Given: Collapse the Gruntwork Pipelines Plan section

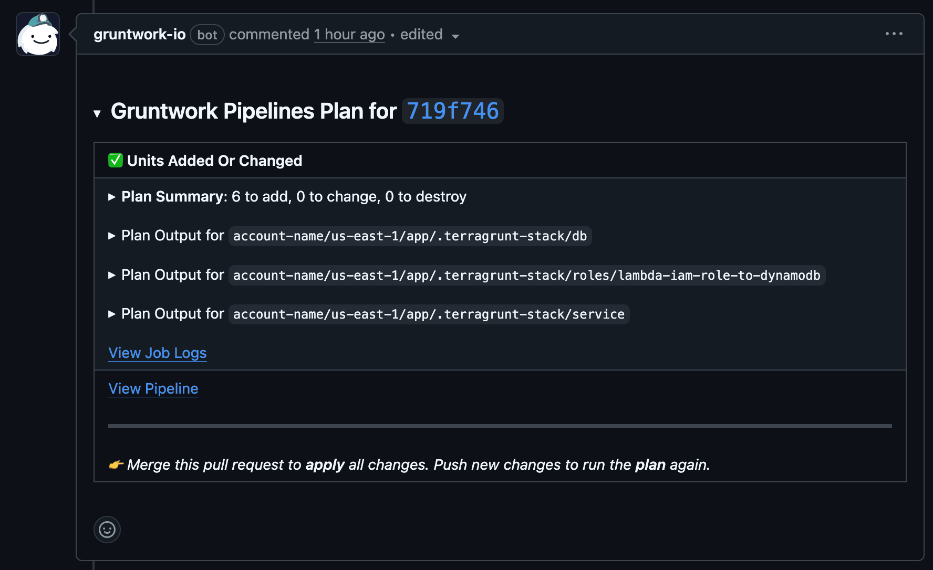Looking at the screenshot, I should [x=97, y=113].
